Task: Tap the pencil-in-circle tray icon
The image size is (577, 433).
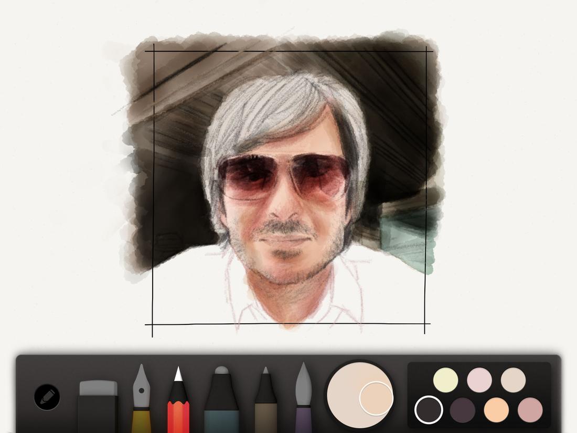Action: click(x=46, y=397)
